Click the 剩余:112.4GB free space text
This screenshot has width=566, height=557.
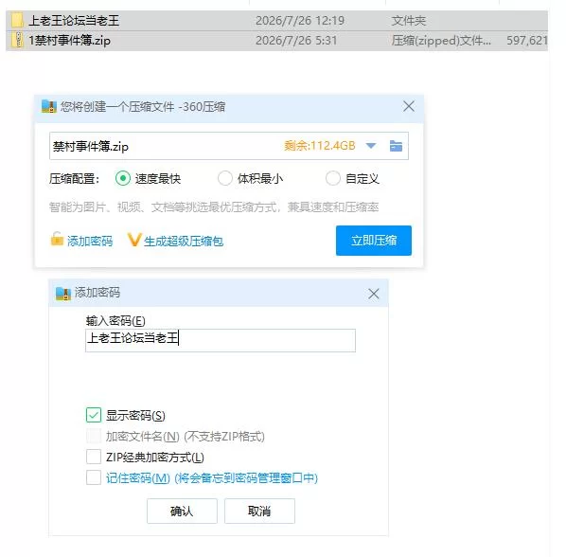pyautogui.click(x=320, y=146)
